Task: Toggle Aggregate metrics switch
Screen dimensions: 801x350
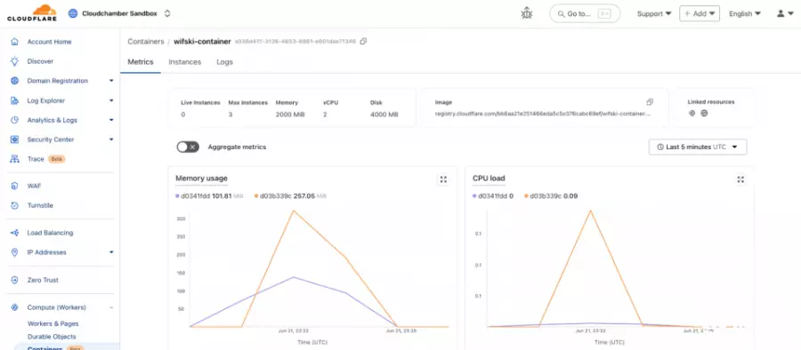Action: tap(188, 147)
